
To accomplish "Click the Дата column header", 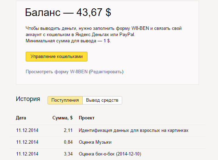I will tap(21, 118).
